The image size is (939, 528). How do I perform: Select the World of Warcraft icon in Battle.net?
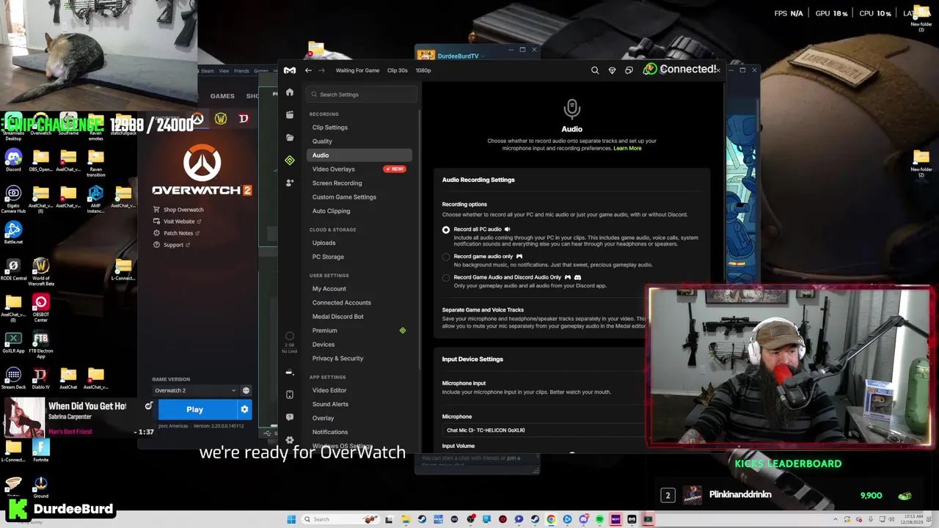pyautogui.click(x=221, y=119)
